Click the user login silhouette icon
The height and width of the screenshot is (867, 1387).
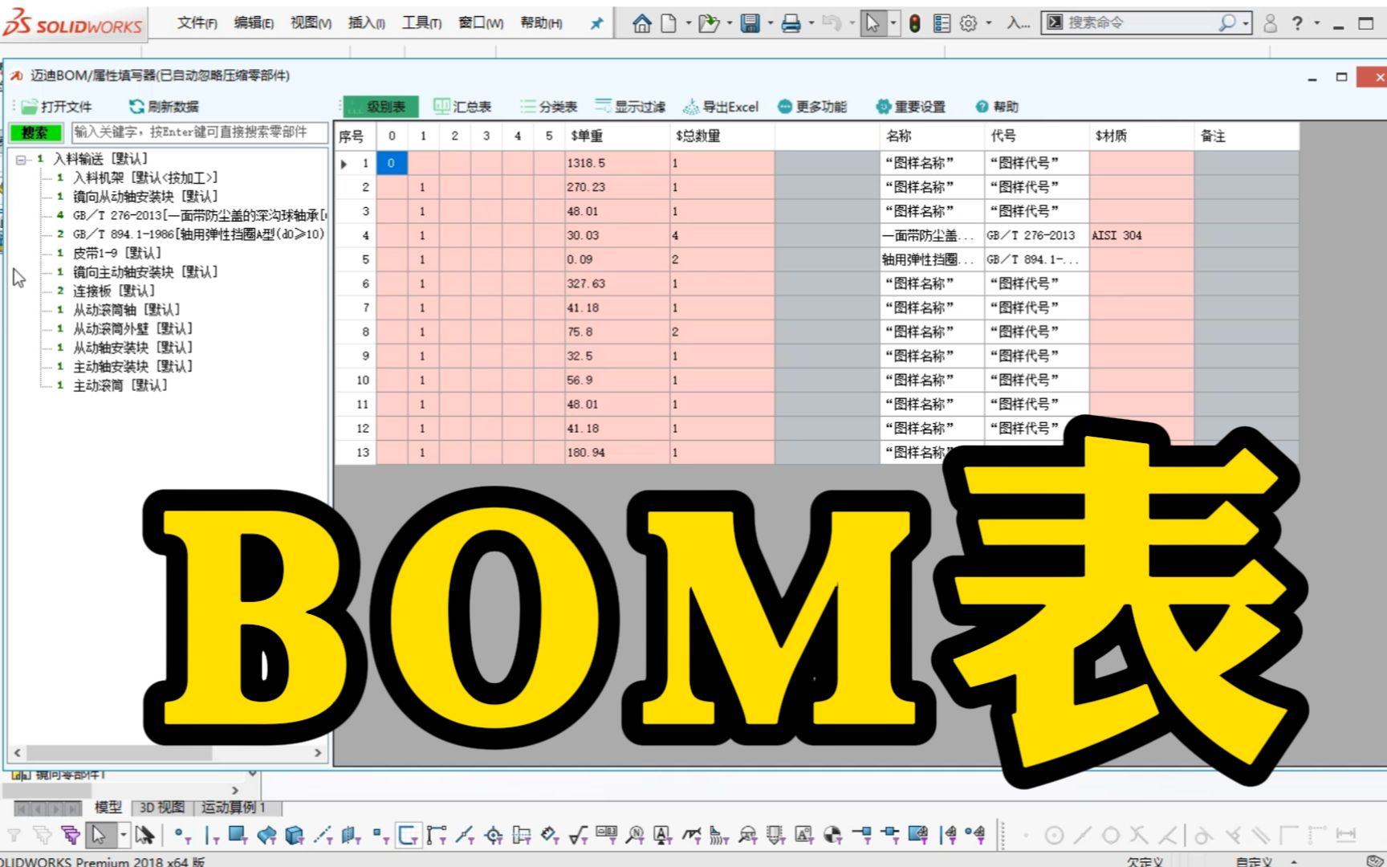(1270, 23)
